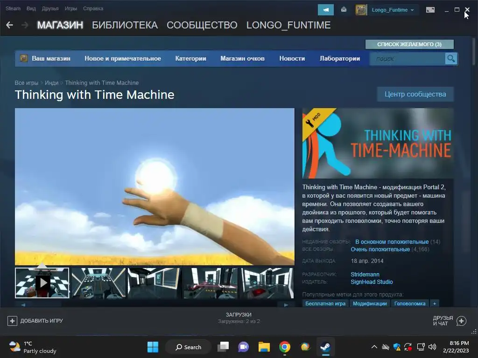Go to the МАГАЗИН tab
The height and width of the screenshot is (358, 478).
tap(60, 25)
